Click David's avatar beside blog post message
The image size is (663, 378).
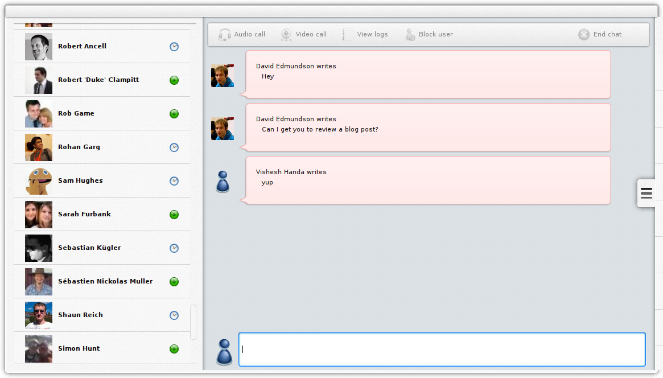pyautogui.click(x=223, y=129)
